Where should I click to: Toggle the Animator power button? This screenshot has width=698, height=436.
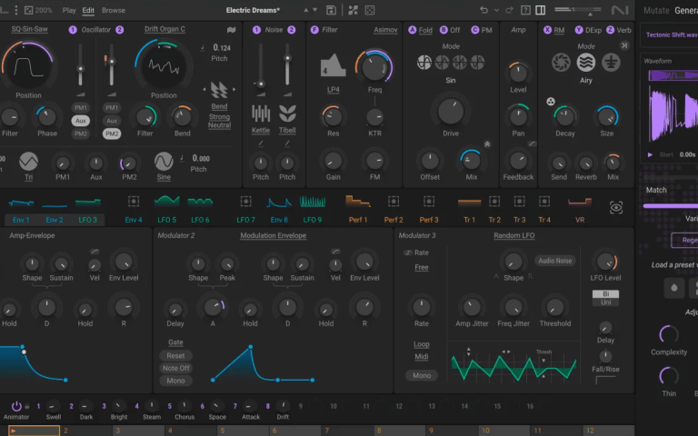16,406
